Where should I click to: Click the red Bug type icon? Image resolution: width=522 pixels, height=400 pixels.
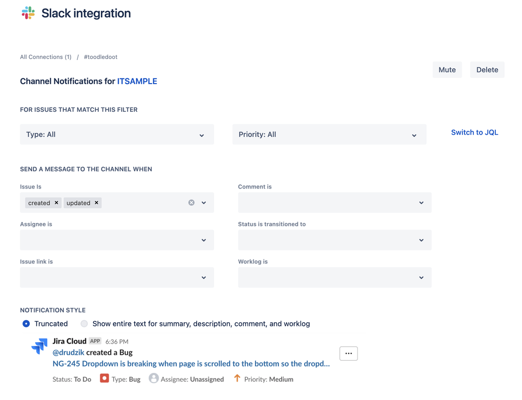coord(105,378)
